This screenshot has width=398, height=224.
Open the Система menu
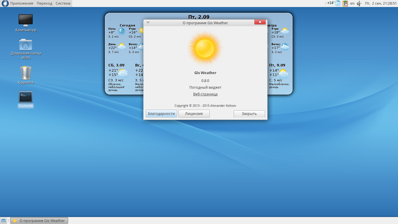(x=63, y=3)
